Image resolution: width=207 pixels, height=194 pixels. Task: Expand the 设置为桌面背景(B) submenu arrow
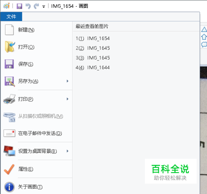point(67,151)
